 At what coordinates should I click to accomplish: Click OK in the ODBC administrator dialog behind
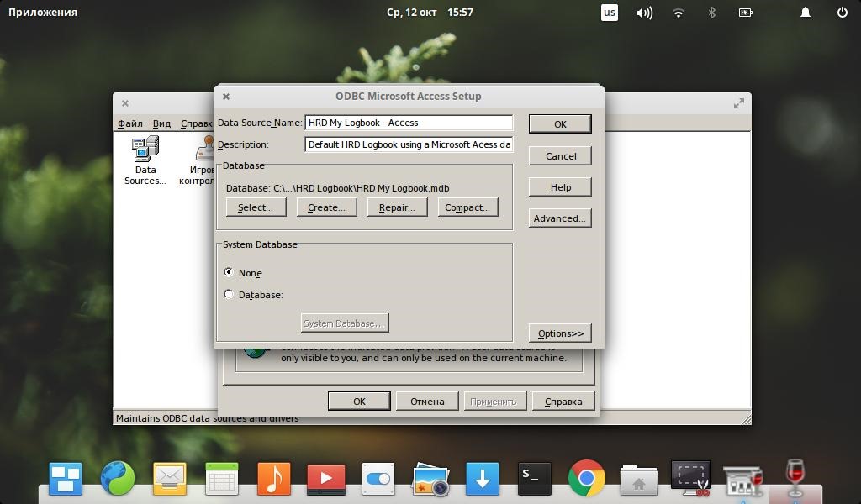tap(359, 401)
